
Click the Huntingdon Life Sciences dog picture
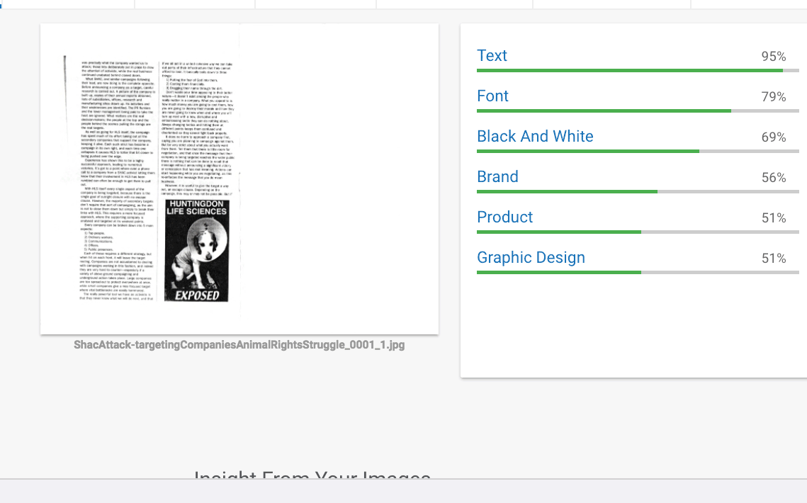click(x=196, y=251)
